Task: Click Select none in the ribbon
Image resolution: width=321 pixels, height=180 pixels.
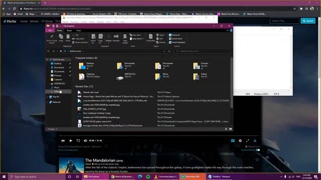Action: pos(175,39)
